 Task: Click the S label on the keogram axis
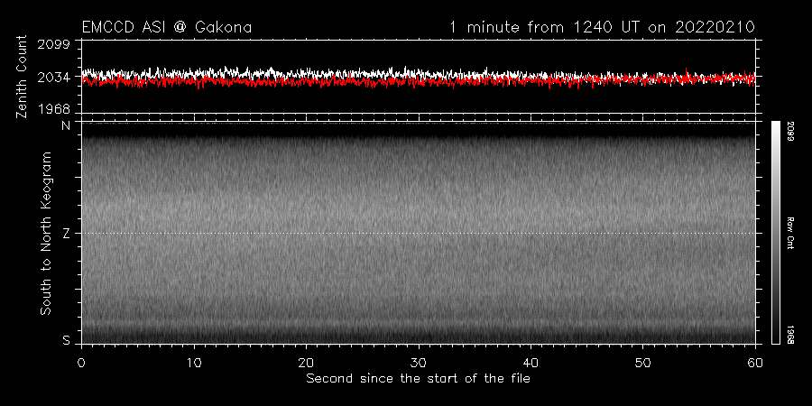coord(66,340)
